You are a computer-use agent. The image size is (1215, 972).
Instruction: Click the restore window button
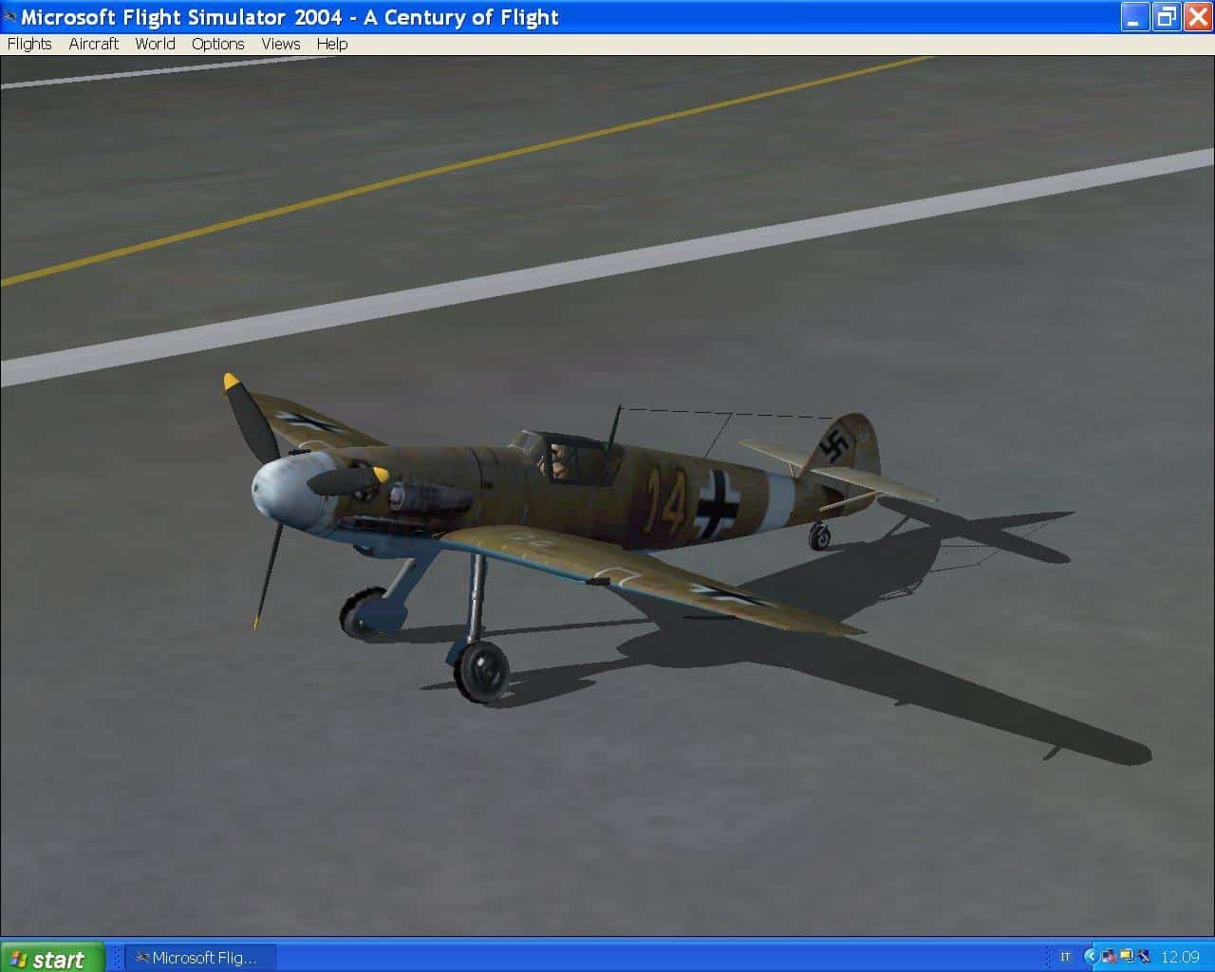tap(1166, 16)
